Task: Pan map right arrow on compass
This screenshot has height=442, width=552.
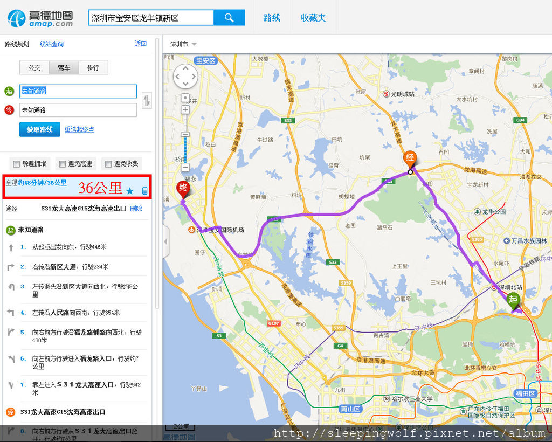Action: click(x=194, y=76)
